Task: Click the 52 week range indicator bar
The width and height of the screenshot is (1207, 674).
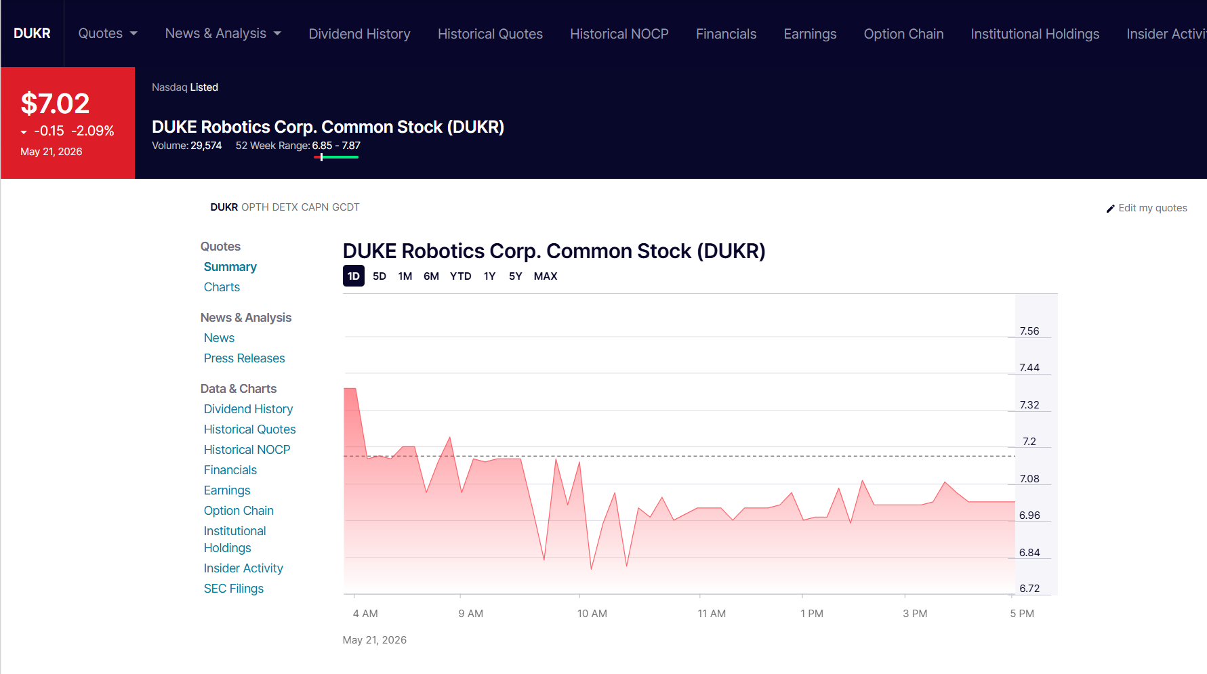Action: (x=336, y=157)
